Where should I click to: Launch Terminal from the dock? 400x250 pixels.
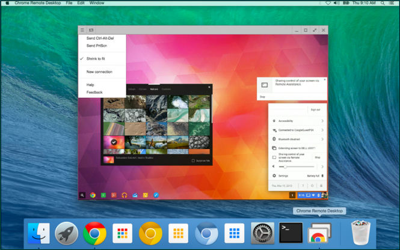click(x=290, y=233)
